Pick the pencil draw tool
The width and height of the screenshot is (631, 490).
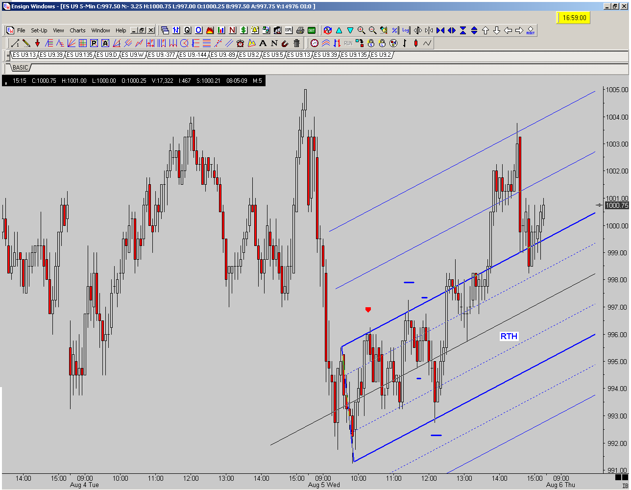coord(26,43)
